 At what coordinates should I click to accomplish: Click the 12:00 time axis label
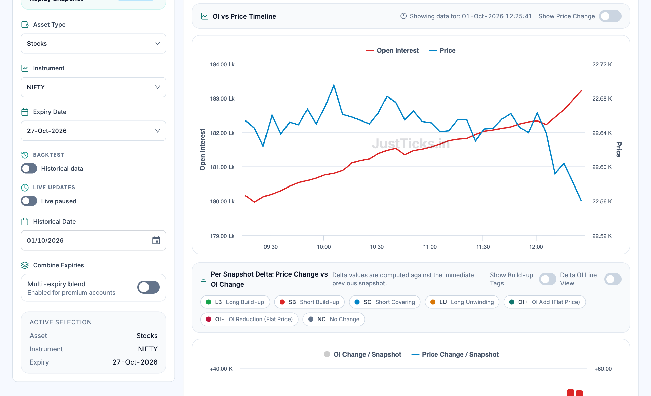[x=536, y=247]
